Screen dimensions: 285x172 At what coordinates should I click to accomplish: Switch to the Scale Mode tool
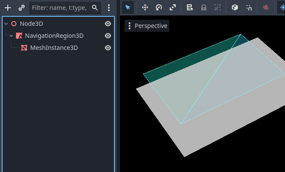coord(173,7)
